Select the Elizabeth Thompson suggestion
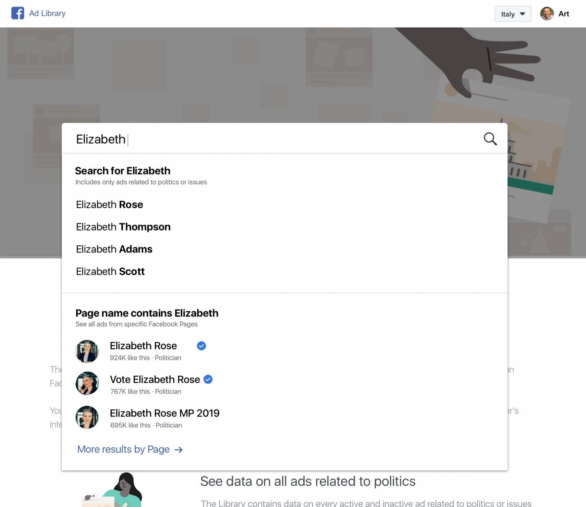Viewport: 586px width, 507px height. (x=123, y=227)
